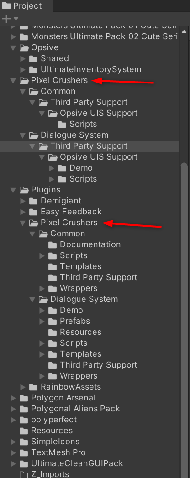This screenshot has width=190, height=478.
Task: Click the TextMesh Pro folder icon
Action: click(24, 453)
